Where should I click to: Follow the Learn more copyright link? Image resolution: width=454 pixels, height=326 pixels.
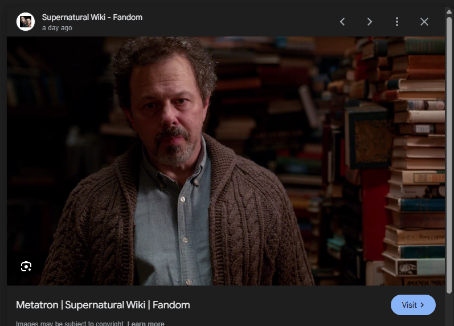(x=146, y=323)
